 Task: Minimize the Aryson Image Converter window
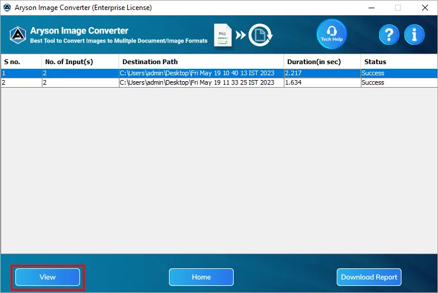[x=371, y=8]
